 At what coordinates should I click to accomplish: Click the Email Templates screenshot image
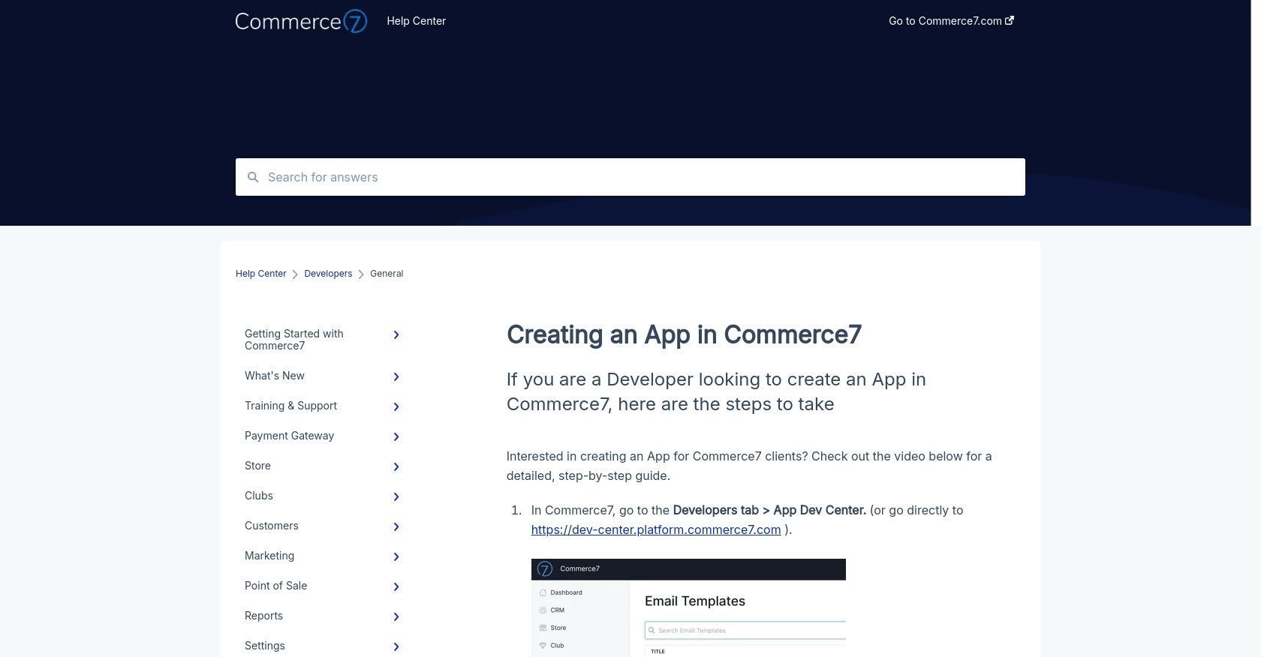coord(688,607)
